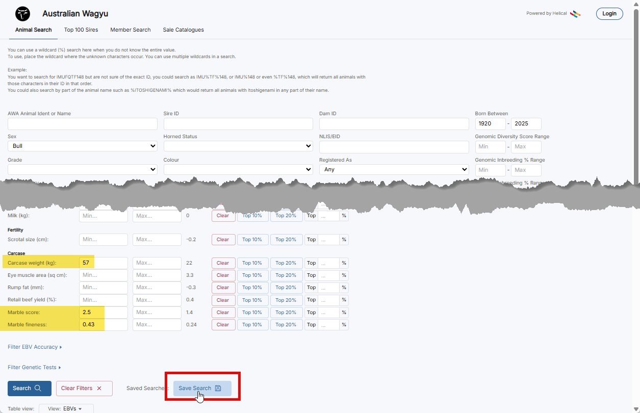
Task: Switch to the Top 100 Sires tab
Action: coord(81,30)
